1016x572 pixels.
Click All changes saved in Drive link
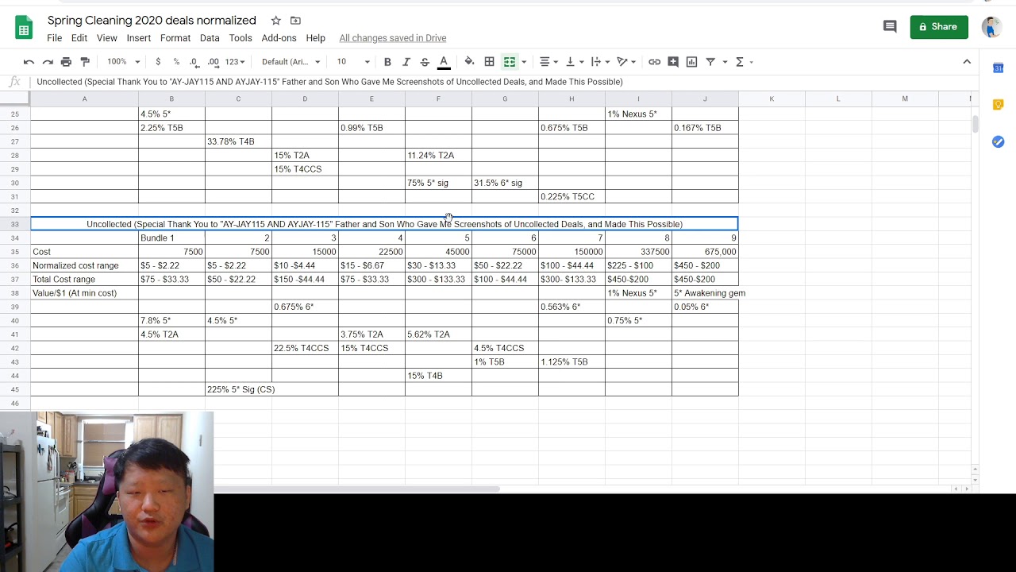coord(393,38)
